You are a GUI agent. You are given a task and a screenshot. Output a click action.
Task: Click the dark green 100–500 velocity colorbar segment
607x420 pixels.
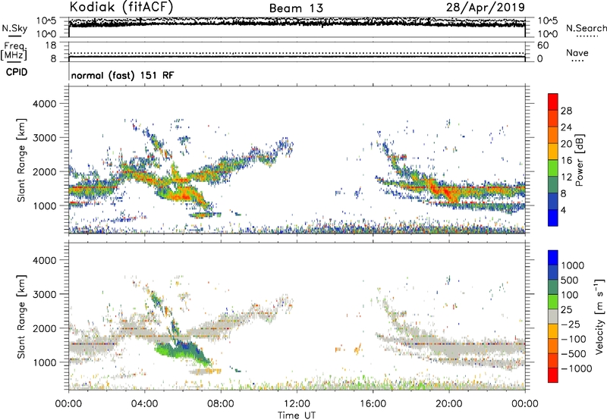553,287
